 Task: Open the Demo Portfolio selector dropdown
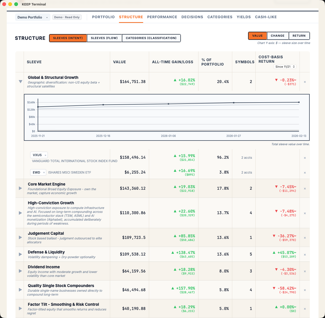tap(32, 17)
